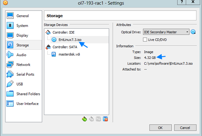Open the Serial Ports category
This screenshot has height=136, width=202.
[24, 74]
